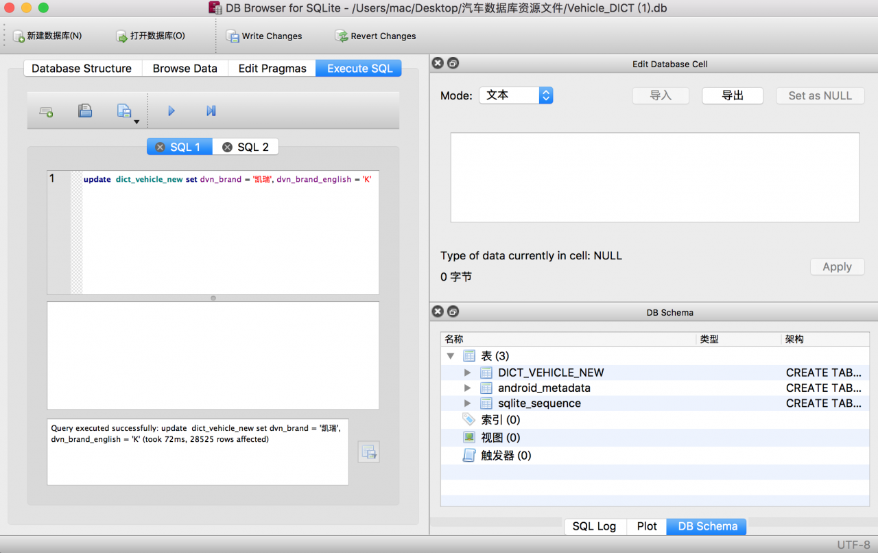Open a database with 打开数据库 icon
The height and width of the screenshot is (553, 878).
tap(122, 36)
